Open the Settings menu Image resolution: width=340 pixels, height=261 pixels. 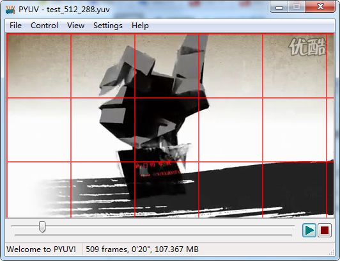(x=108, y=26)
